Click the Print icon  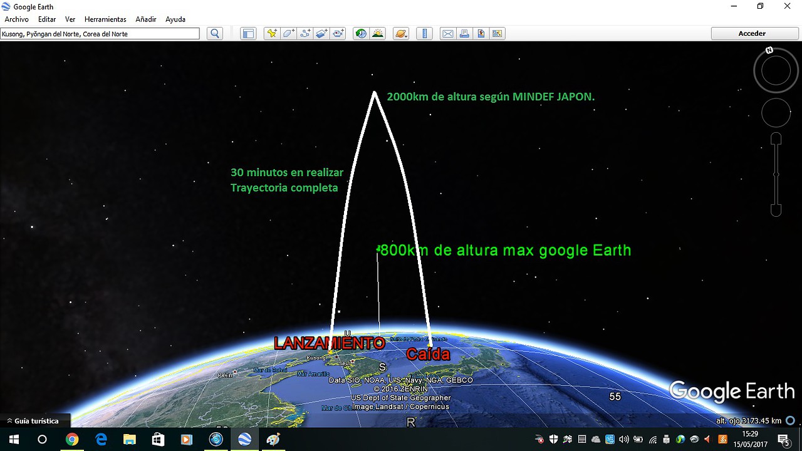point(464,34)
